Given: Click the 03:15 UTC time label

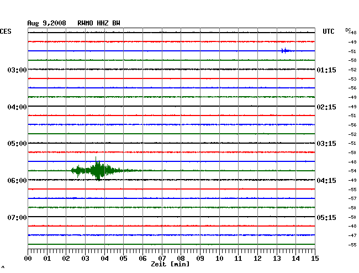Looking at the screenshot, I should coord(326,144).
